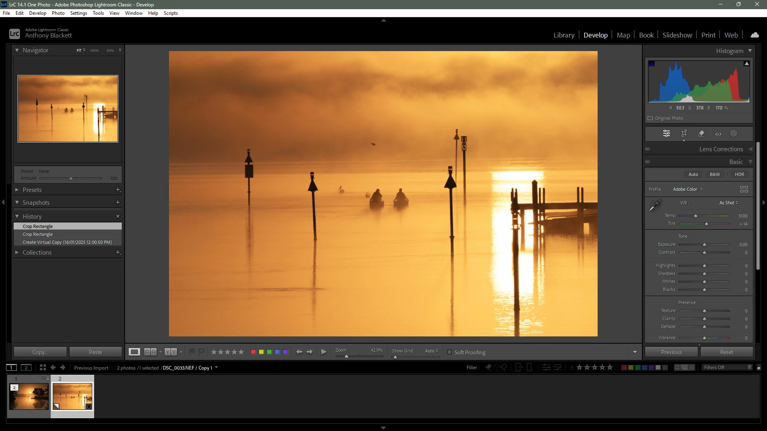Click the Reset button
The width and height of the screenshot is (767, 431).
point(726,352)
